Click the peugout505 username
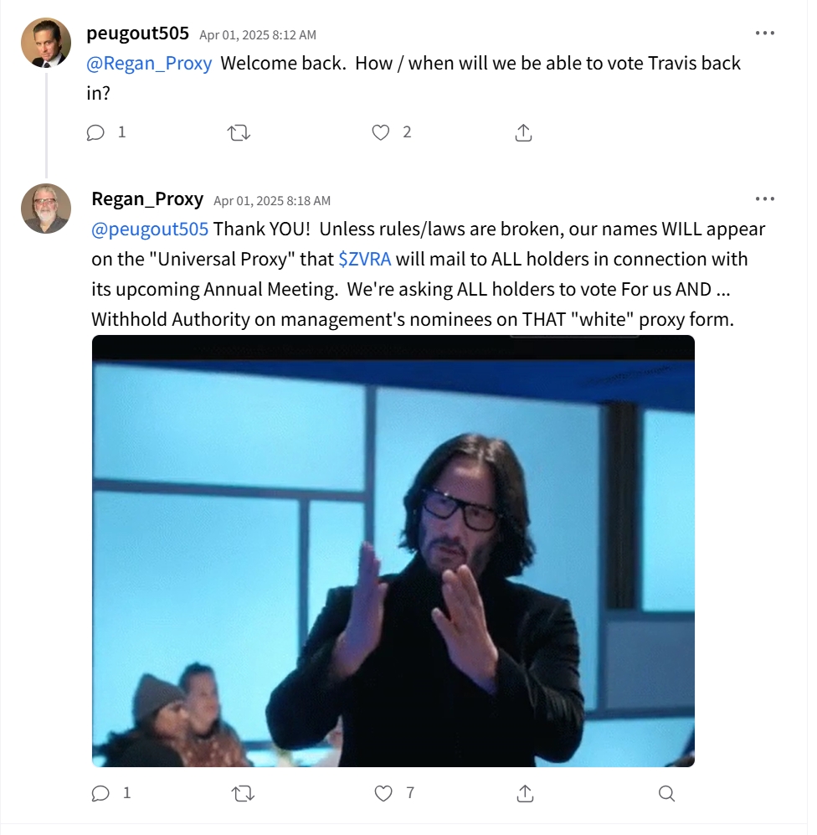This screenshot has width=817, height=835. pos(137,34)
